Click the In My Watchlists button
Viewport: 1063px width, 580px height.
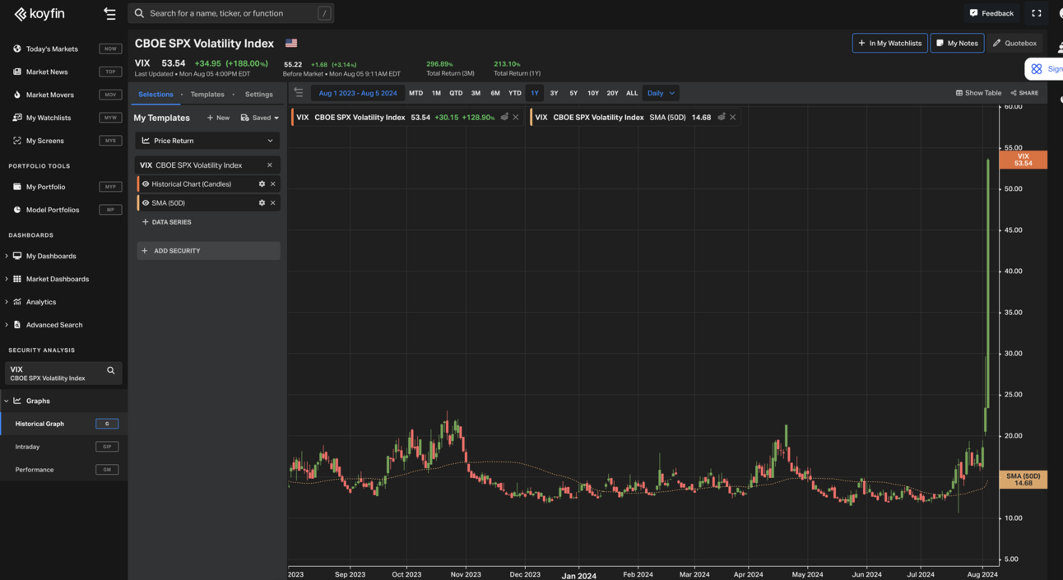click(x=889, y=43)
